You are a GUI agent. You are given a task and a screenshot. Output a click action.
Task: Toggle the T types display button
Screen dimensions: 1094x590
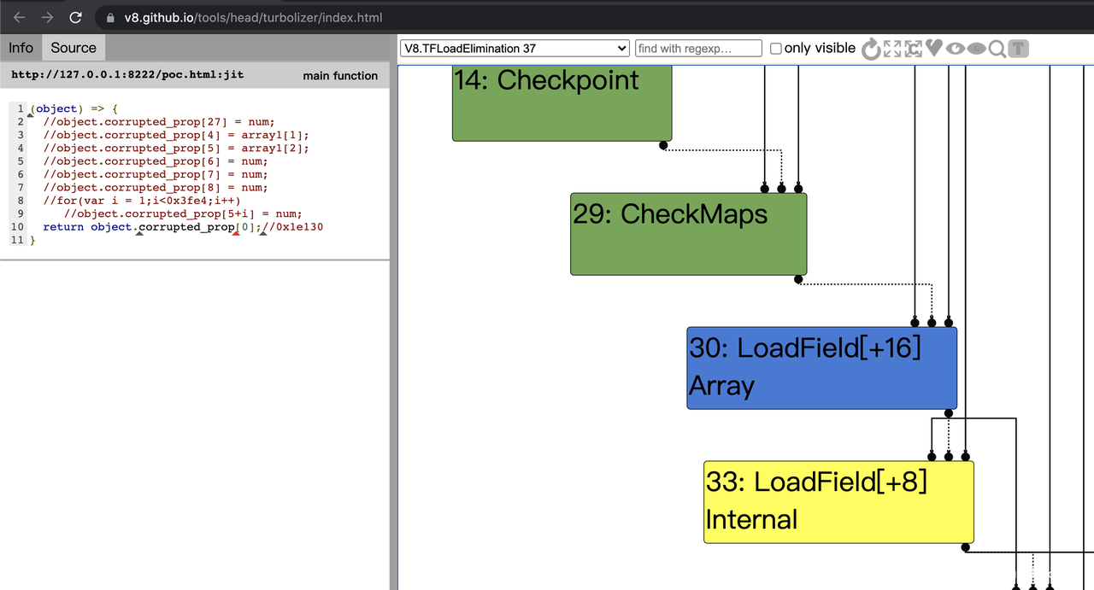click(x=1019, y=49)
